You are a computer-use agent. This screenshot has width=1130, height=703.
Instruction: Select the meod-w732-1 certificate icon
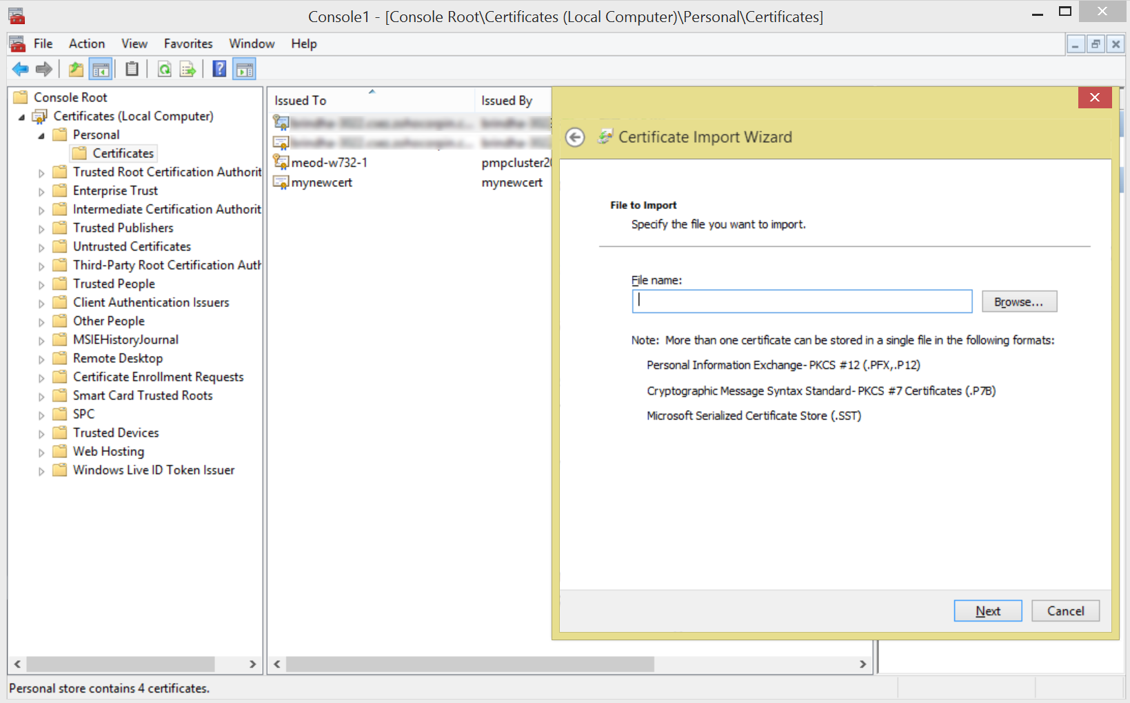tap(281, 162)
